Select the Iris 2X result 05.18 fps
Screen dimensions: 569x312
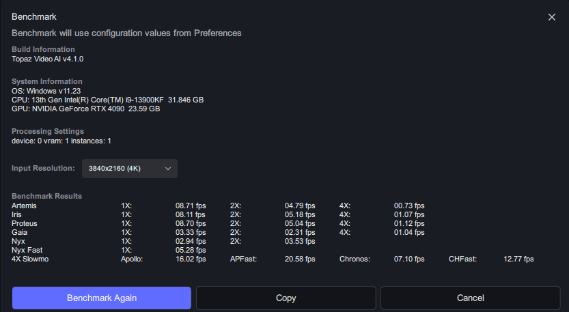[x=300, y=215]
